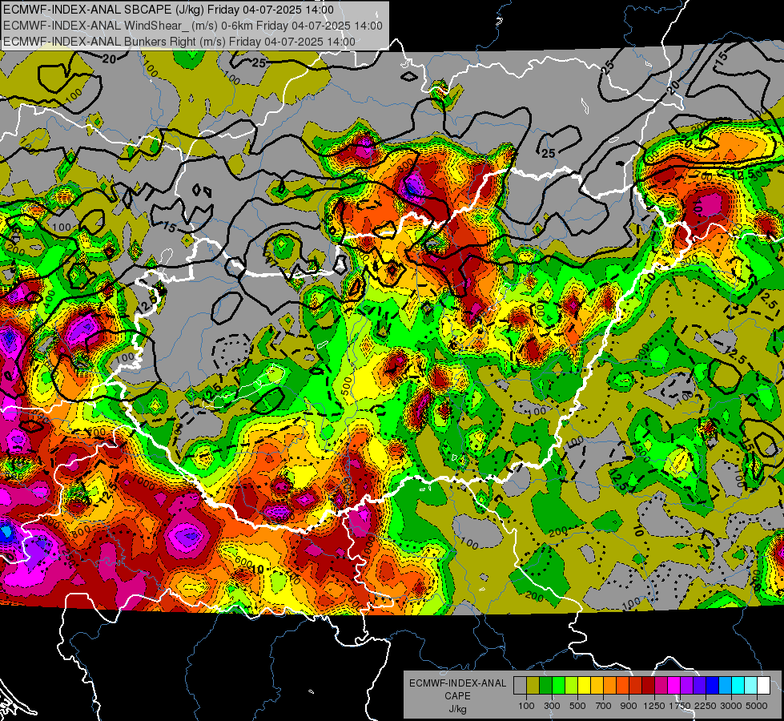Click the bright green legend swatch
The height and width of the screenshot is (721, 784).
tap(558, 685)
